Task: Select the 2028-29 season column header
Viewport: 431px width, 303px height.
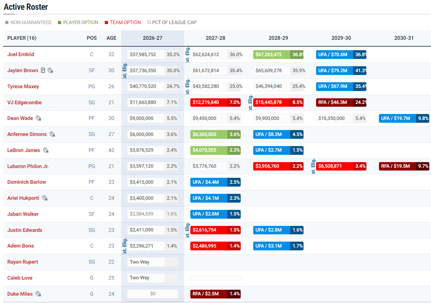Action: tap(278, 38)
